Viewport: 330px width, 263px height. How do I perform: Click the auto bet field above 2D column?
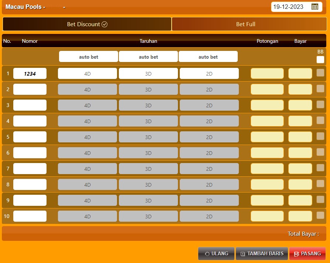(208, 57)
